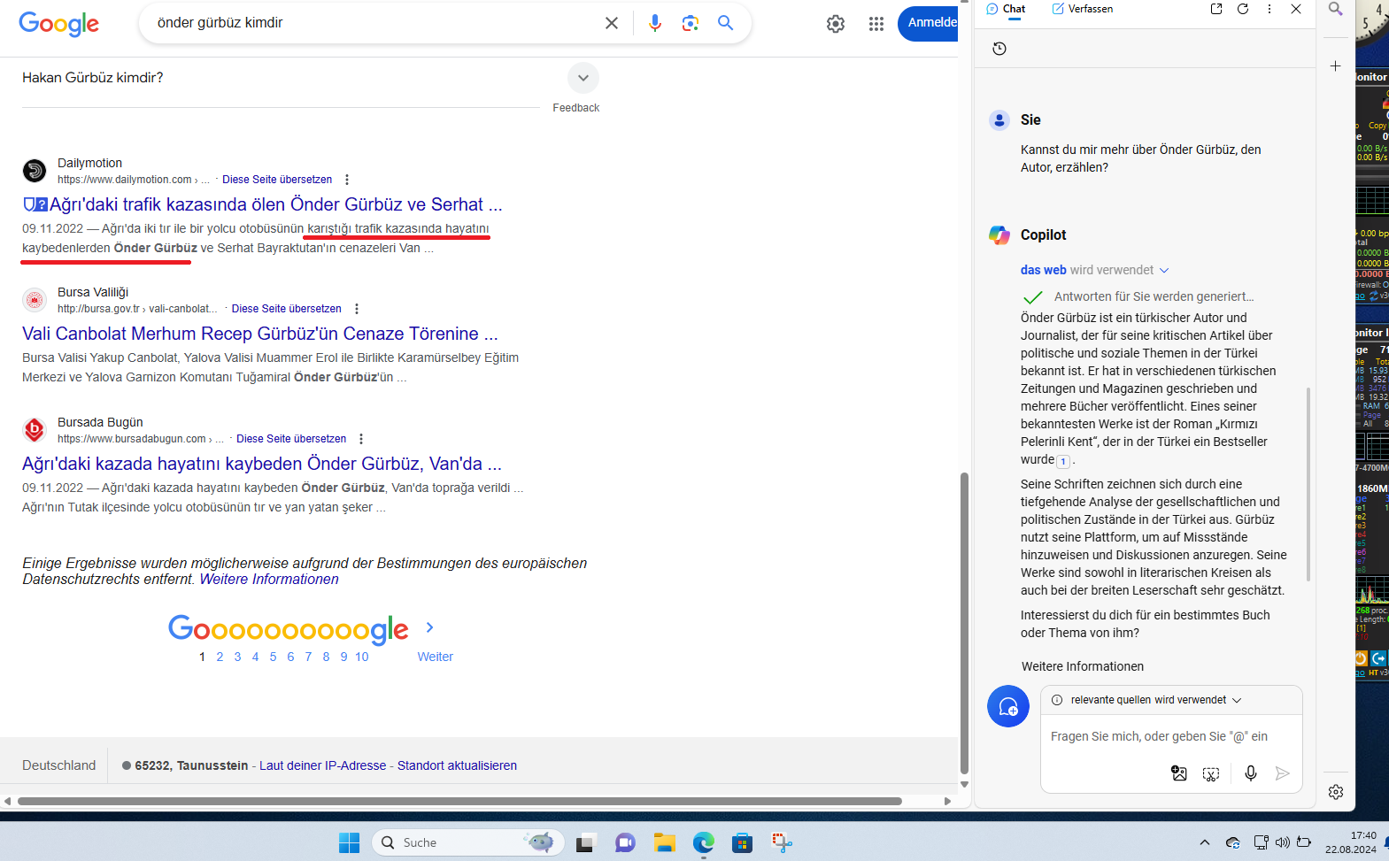Viewport: 1389px width, 861px height.
Task: Click Laut deiner IP-Adresse link
Action: point(323,765)
